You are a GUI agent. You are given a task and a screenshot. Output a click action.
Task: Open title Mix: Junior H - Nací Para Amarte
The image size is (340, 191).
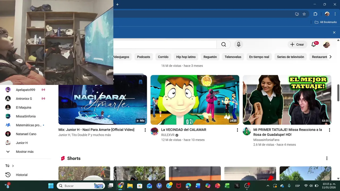pos(96,130)
